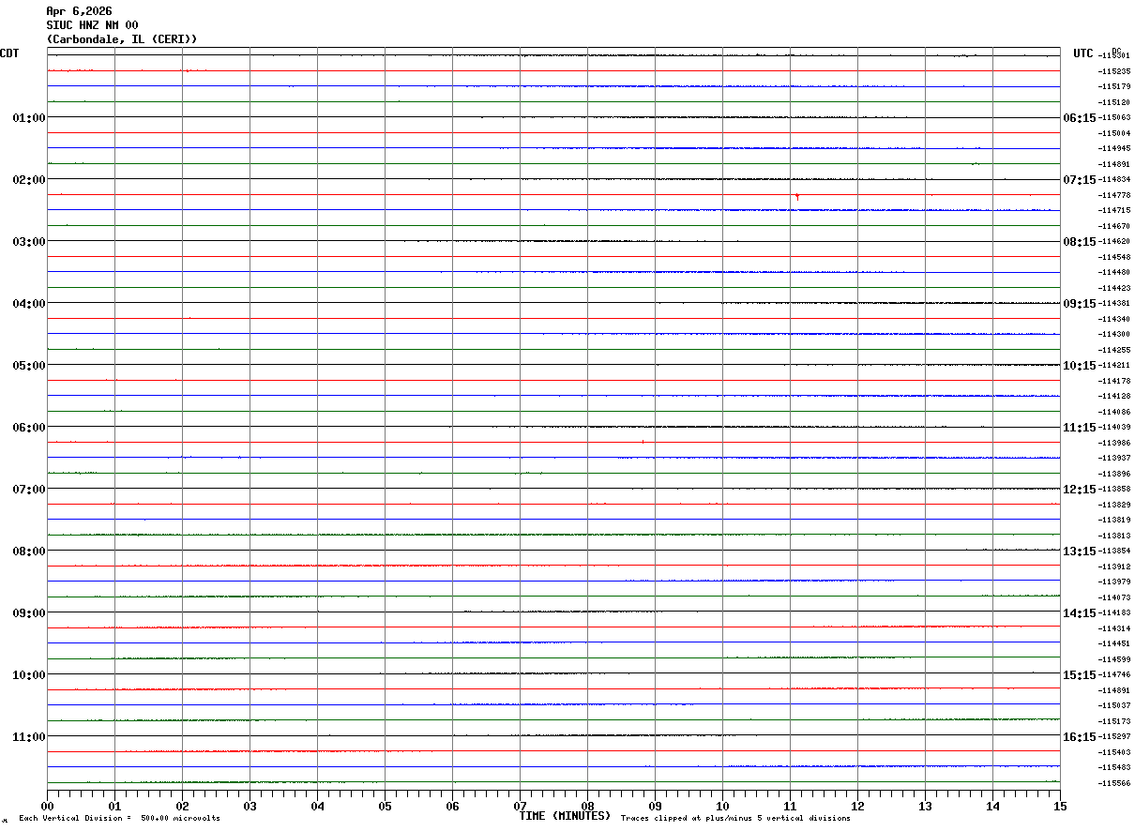Select the 'SIUC HNZ NM 00' station title
The image size is (1135, 831).
[92, 25]
